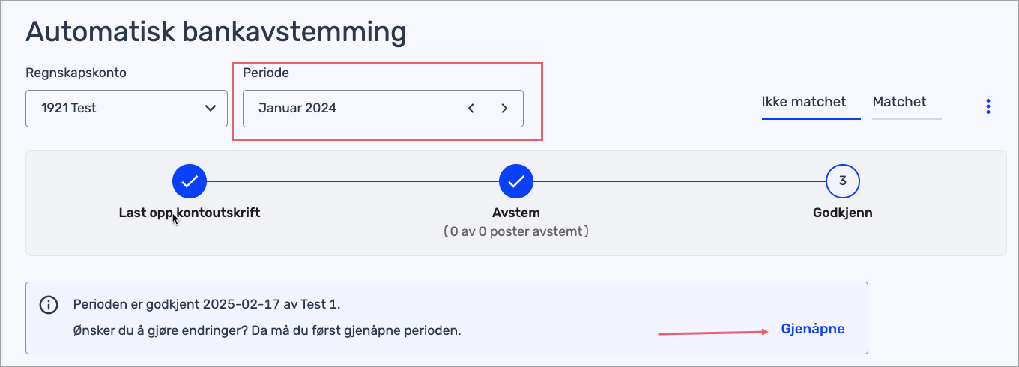This screenshot has width=1019, height=367.
Task: Switch to the Matchet tab
Action: pyautogui.click(x=900, y=102)
